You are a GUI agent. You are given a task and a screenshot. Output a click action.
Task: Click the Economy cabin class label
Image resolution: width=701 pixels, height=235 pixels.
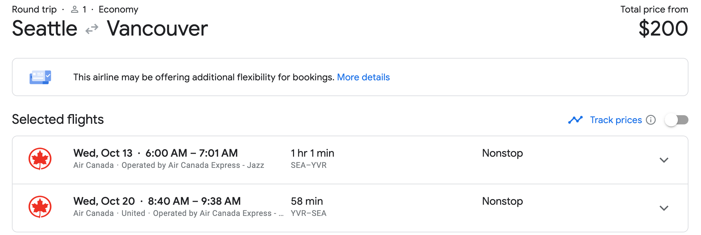point(118,10)
